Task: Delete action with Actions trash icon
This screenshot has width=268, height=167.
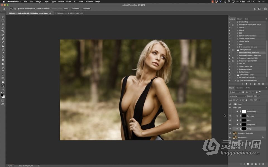Action: (263, 84)
